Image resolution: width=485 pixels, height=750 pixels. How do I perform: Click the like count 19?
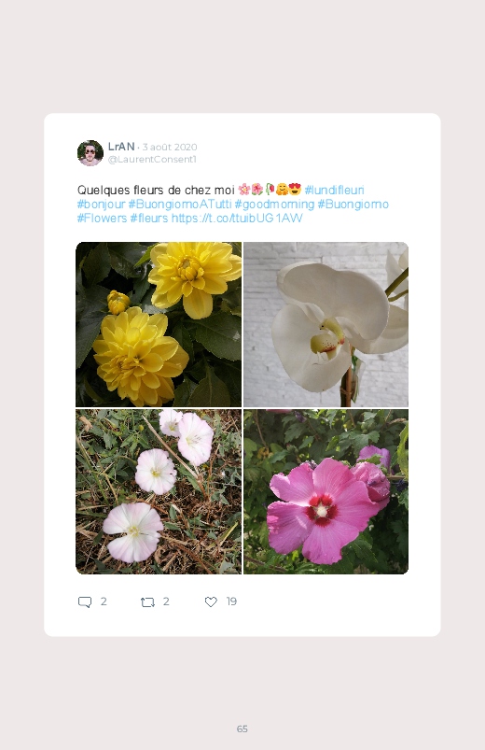[231, 601]
